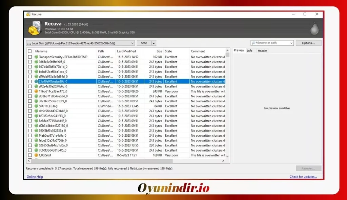347x200 pixels.
Task: Open the Online Help link
Action: [35, 177]
